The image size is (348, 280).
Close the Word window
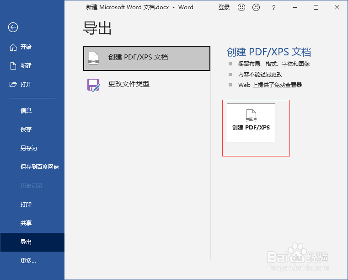point(337,8)
